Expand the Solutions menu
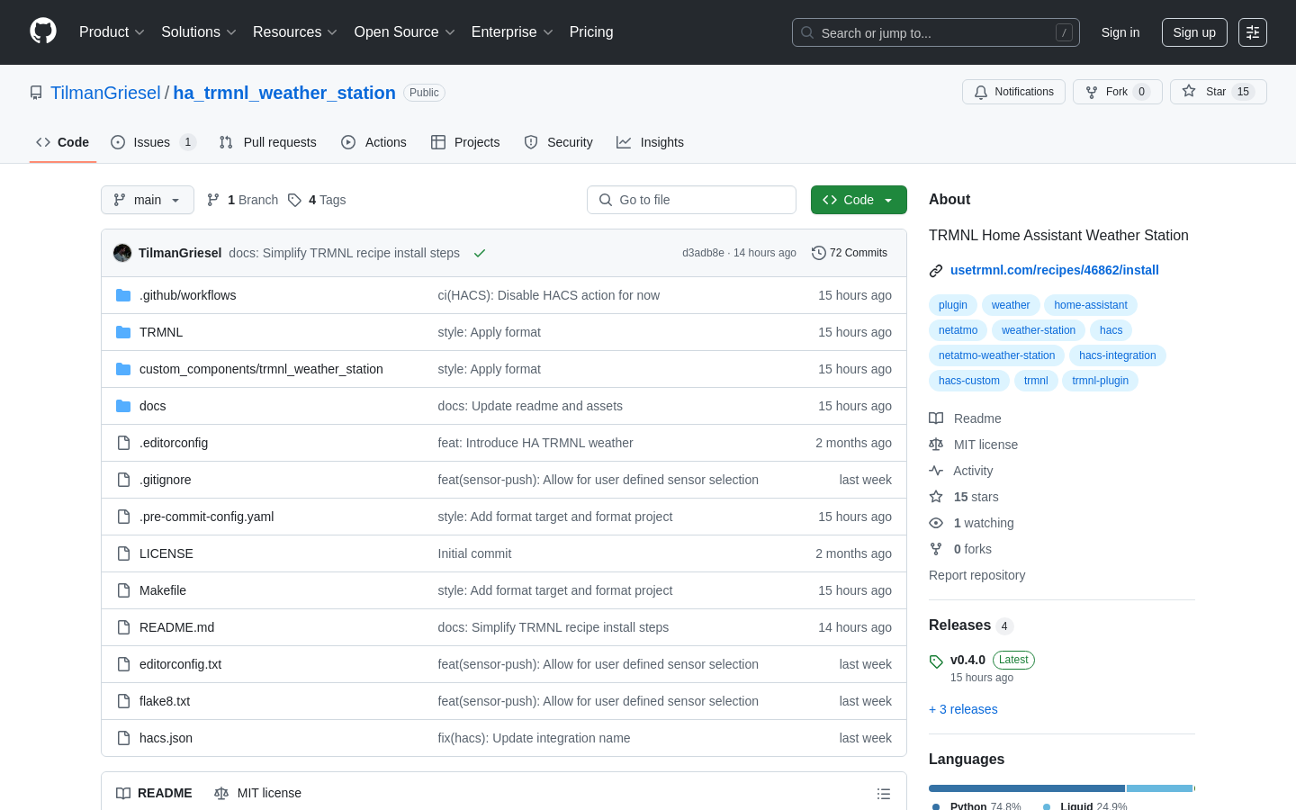Viewport: 1296px width, 810px height. [199, 32]
